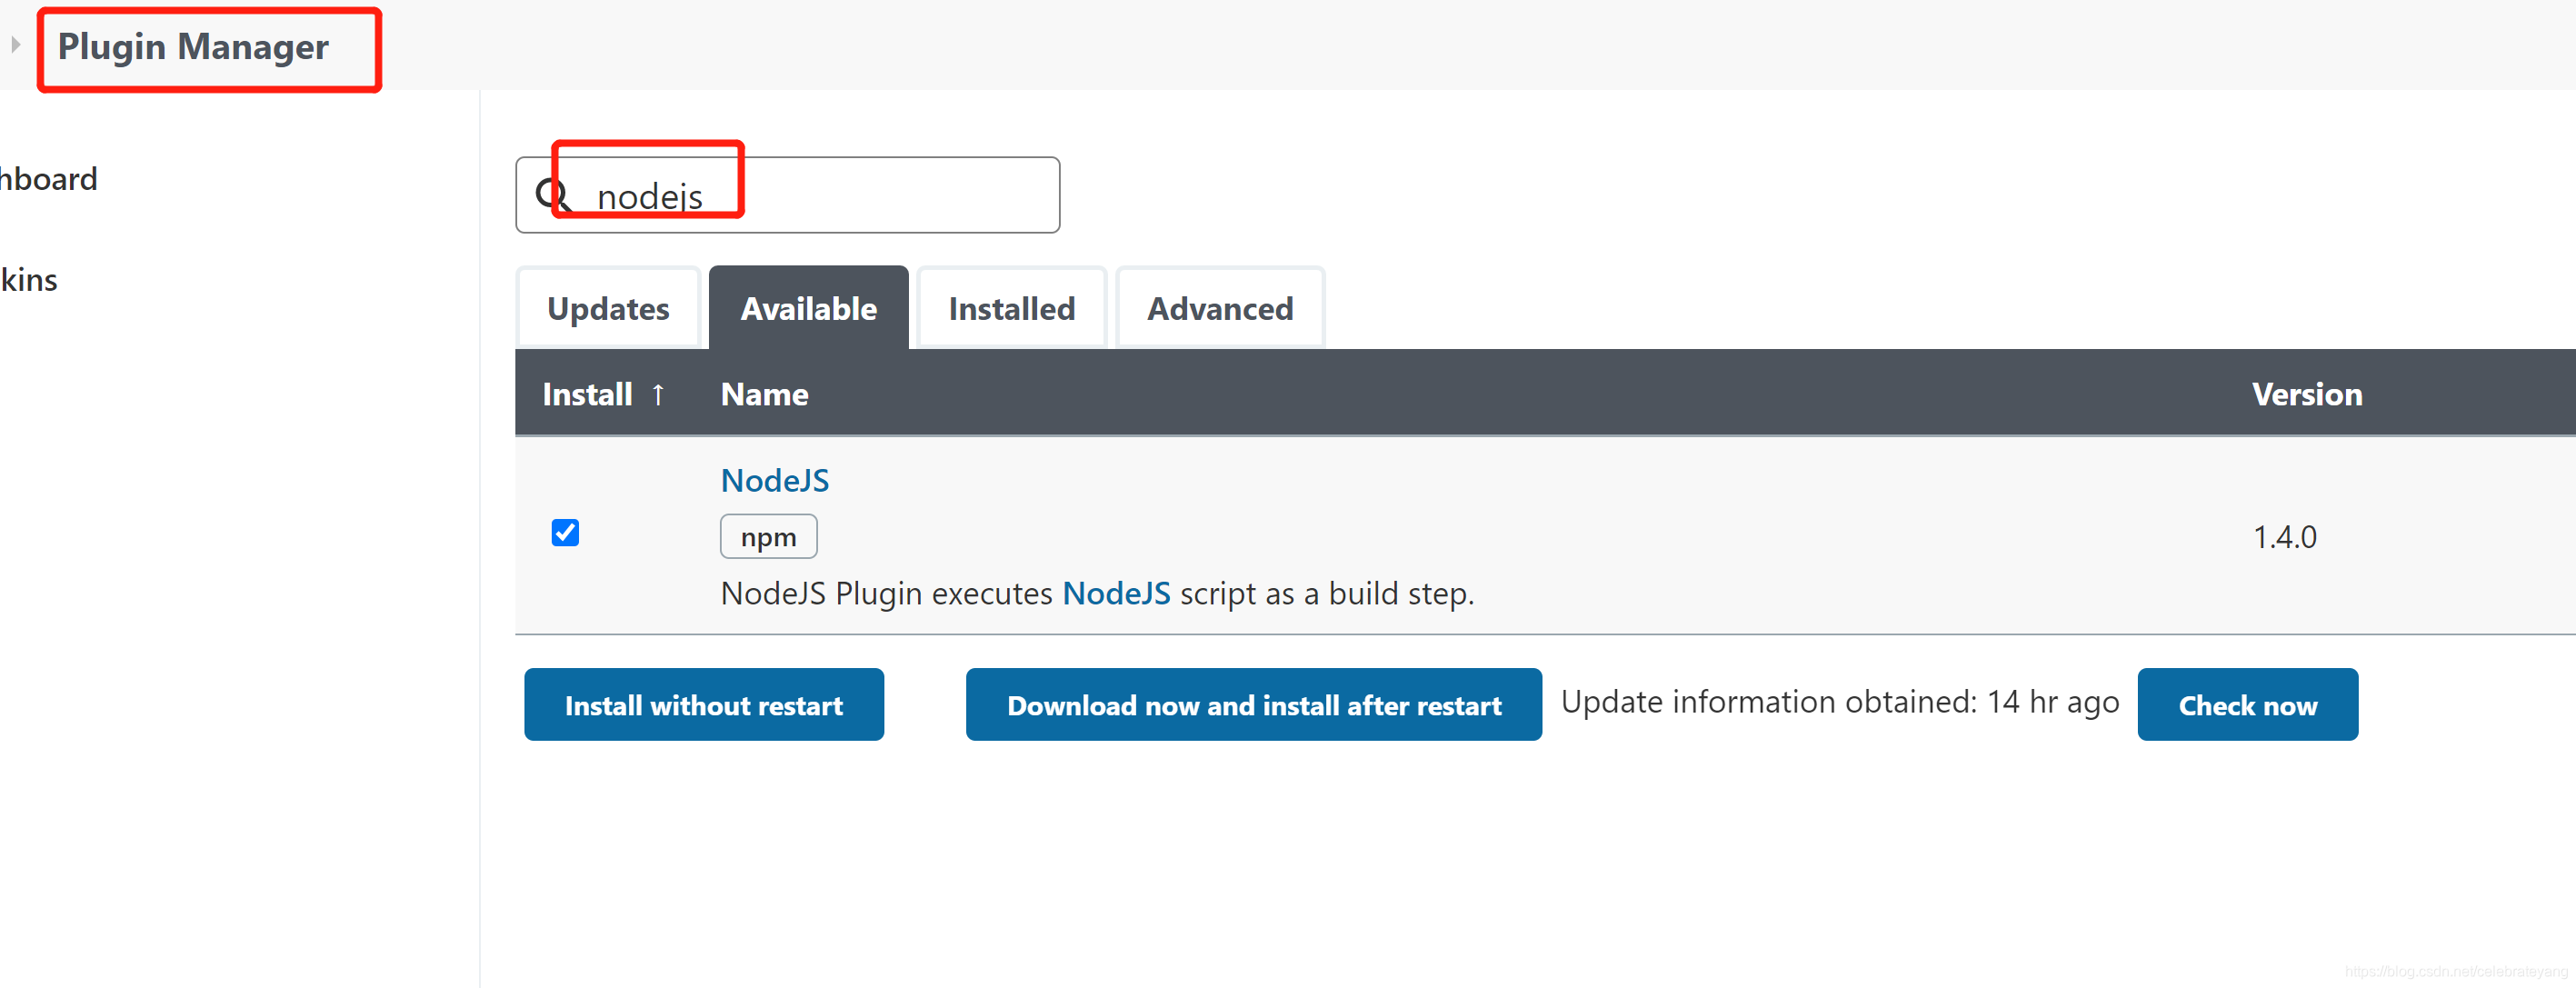Click the Version column header
2576x988 pixels.
(x=2307, y=394)
